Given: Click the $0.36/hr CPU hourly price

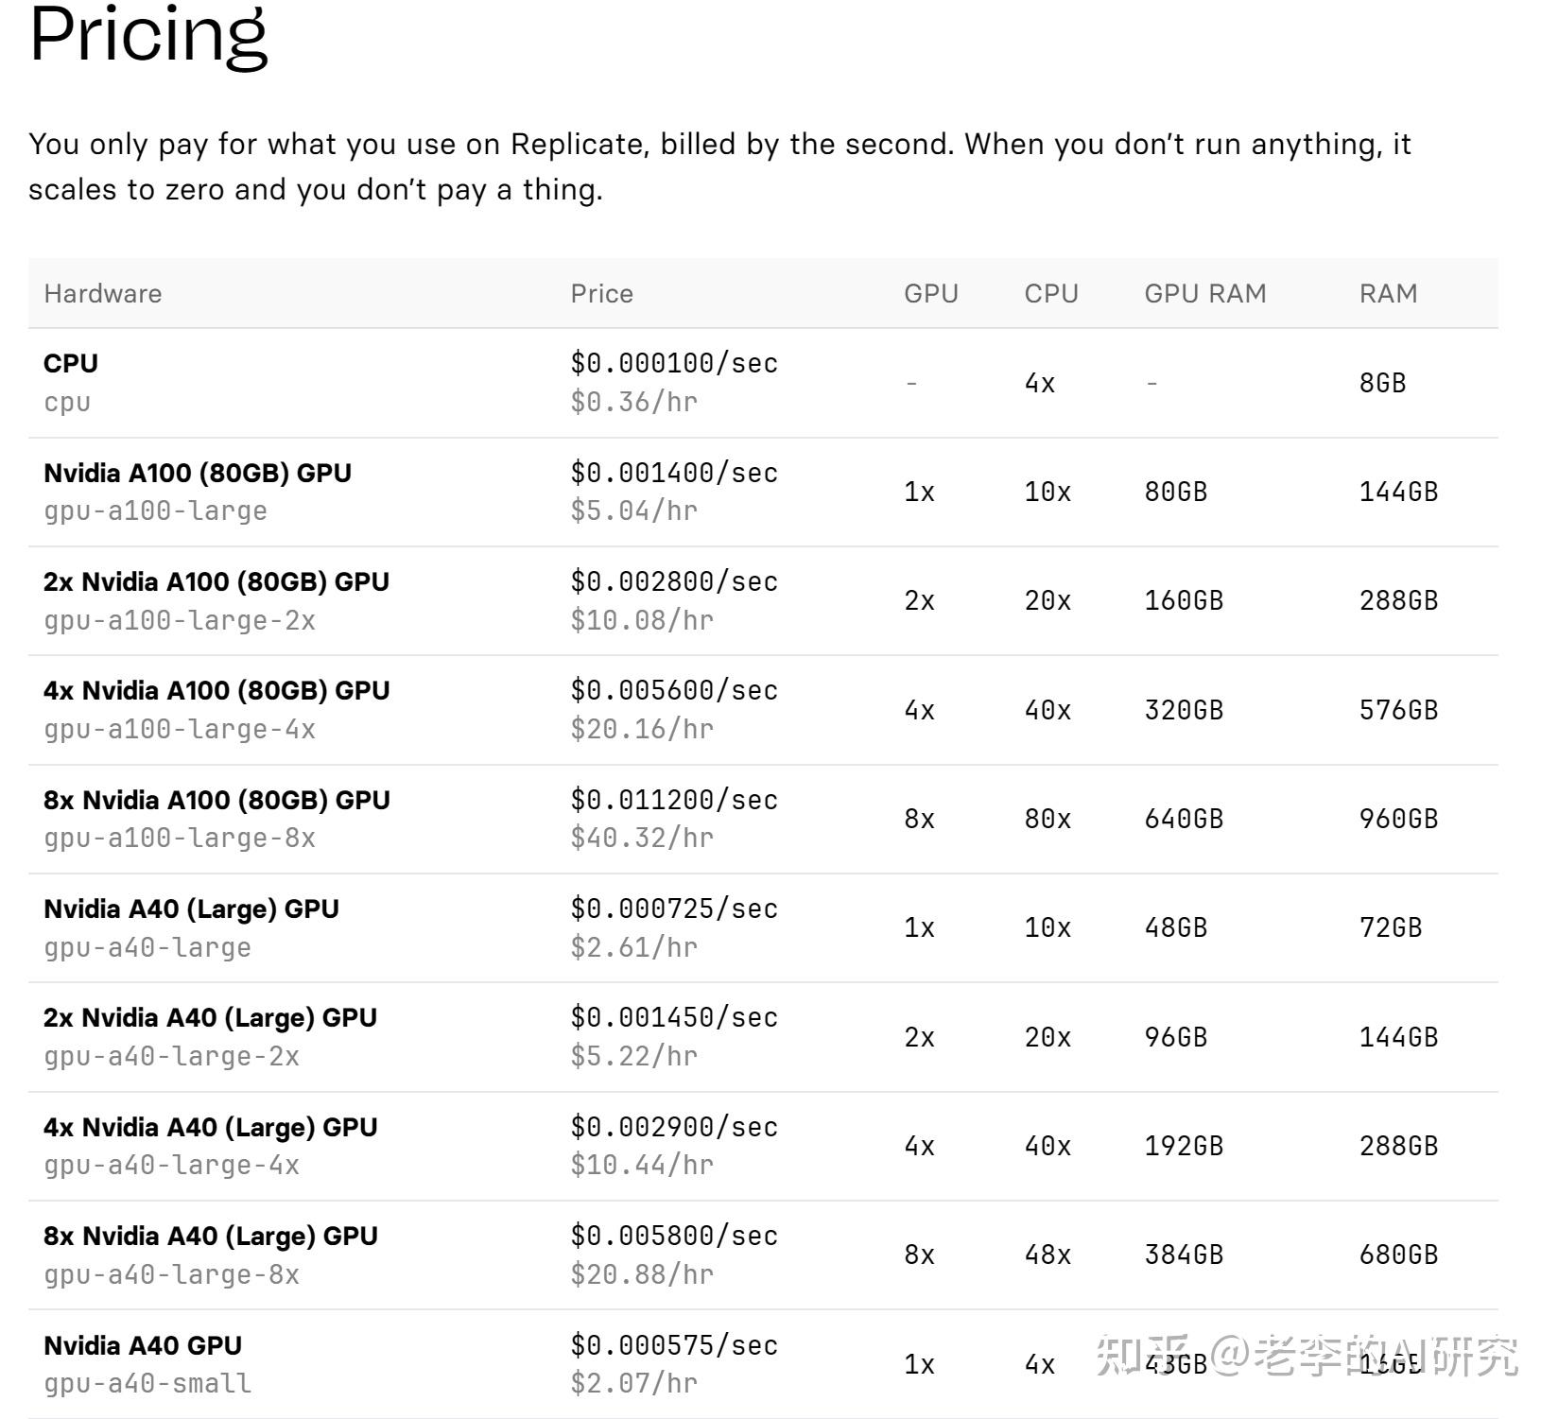Looking at the screenshot, I should click(633, 402).
